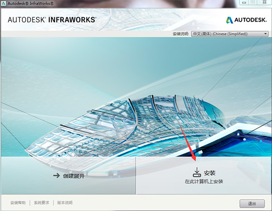Open the 版本说明 link
272x211 pixels.
click(65, 203)
